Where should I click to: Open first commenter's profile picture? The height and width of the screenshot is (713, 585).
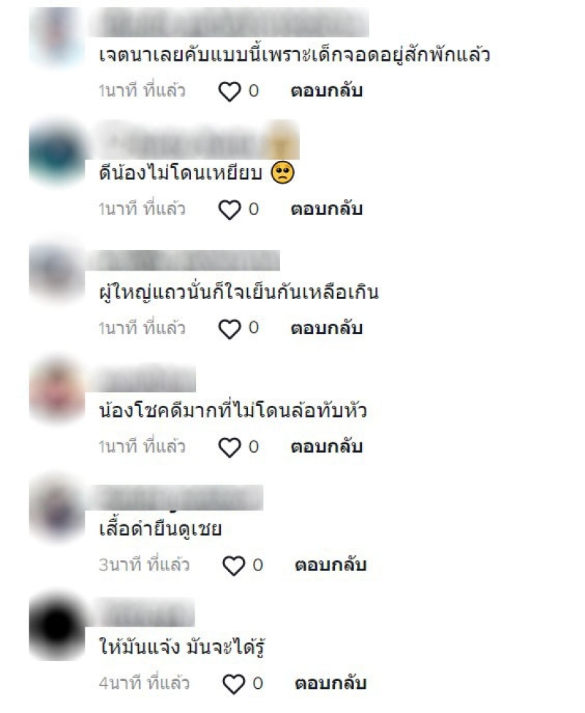click(57, 37)
